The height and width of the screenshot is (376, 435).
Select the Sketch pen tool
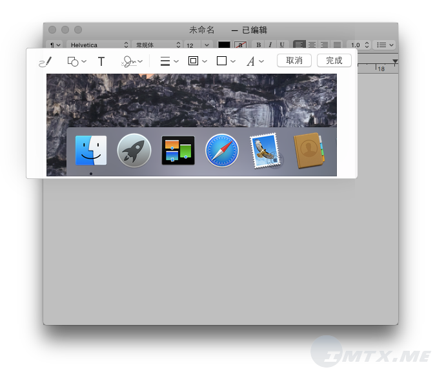tap(45, 61)
